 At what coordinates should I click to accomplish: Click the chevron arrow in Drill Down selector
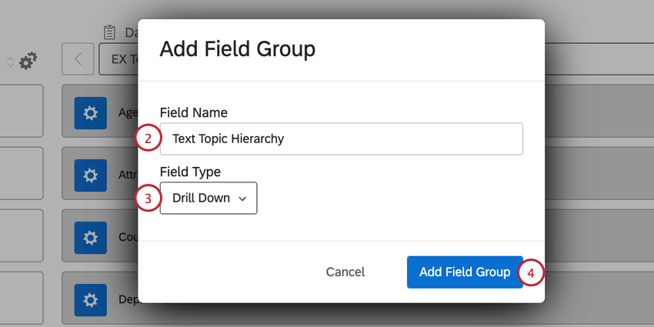242,199
